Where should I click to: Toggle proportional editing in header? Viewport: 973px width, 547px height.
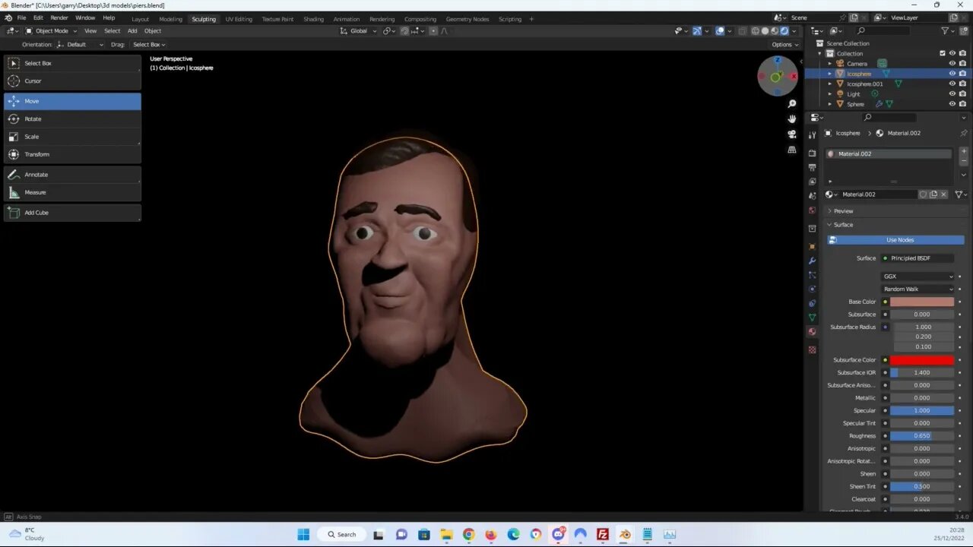click(x=433, y=31)
